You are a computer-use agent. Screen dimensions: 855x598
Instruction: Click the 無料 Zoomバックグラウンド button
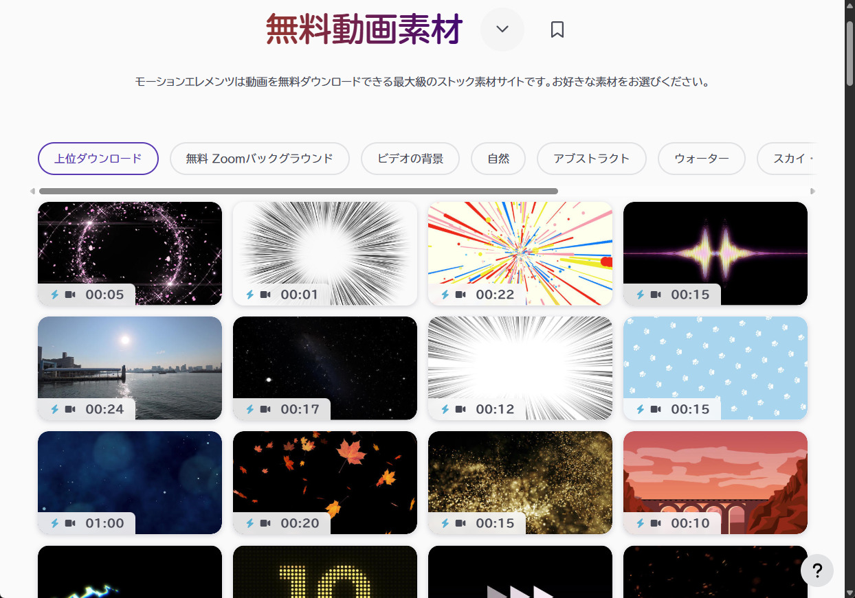(x=259, y=159)
